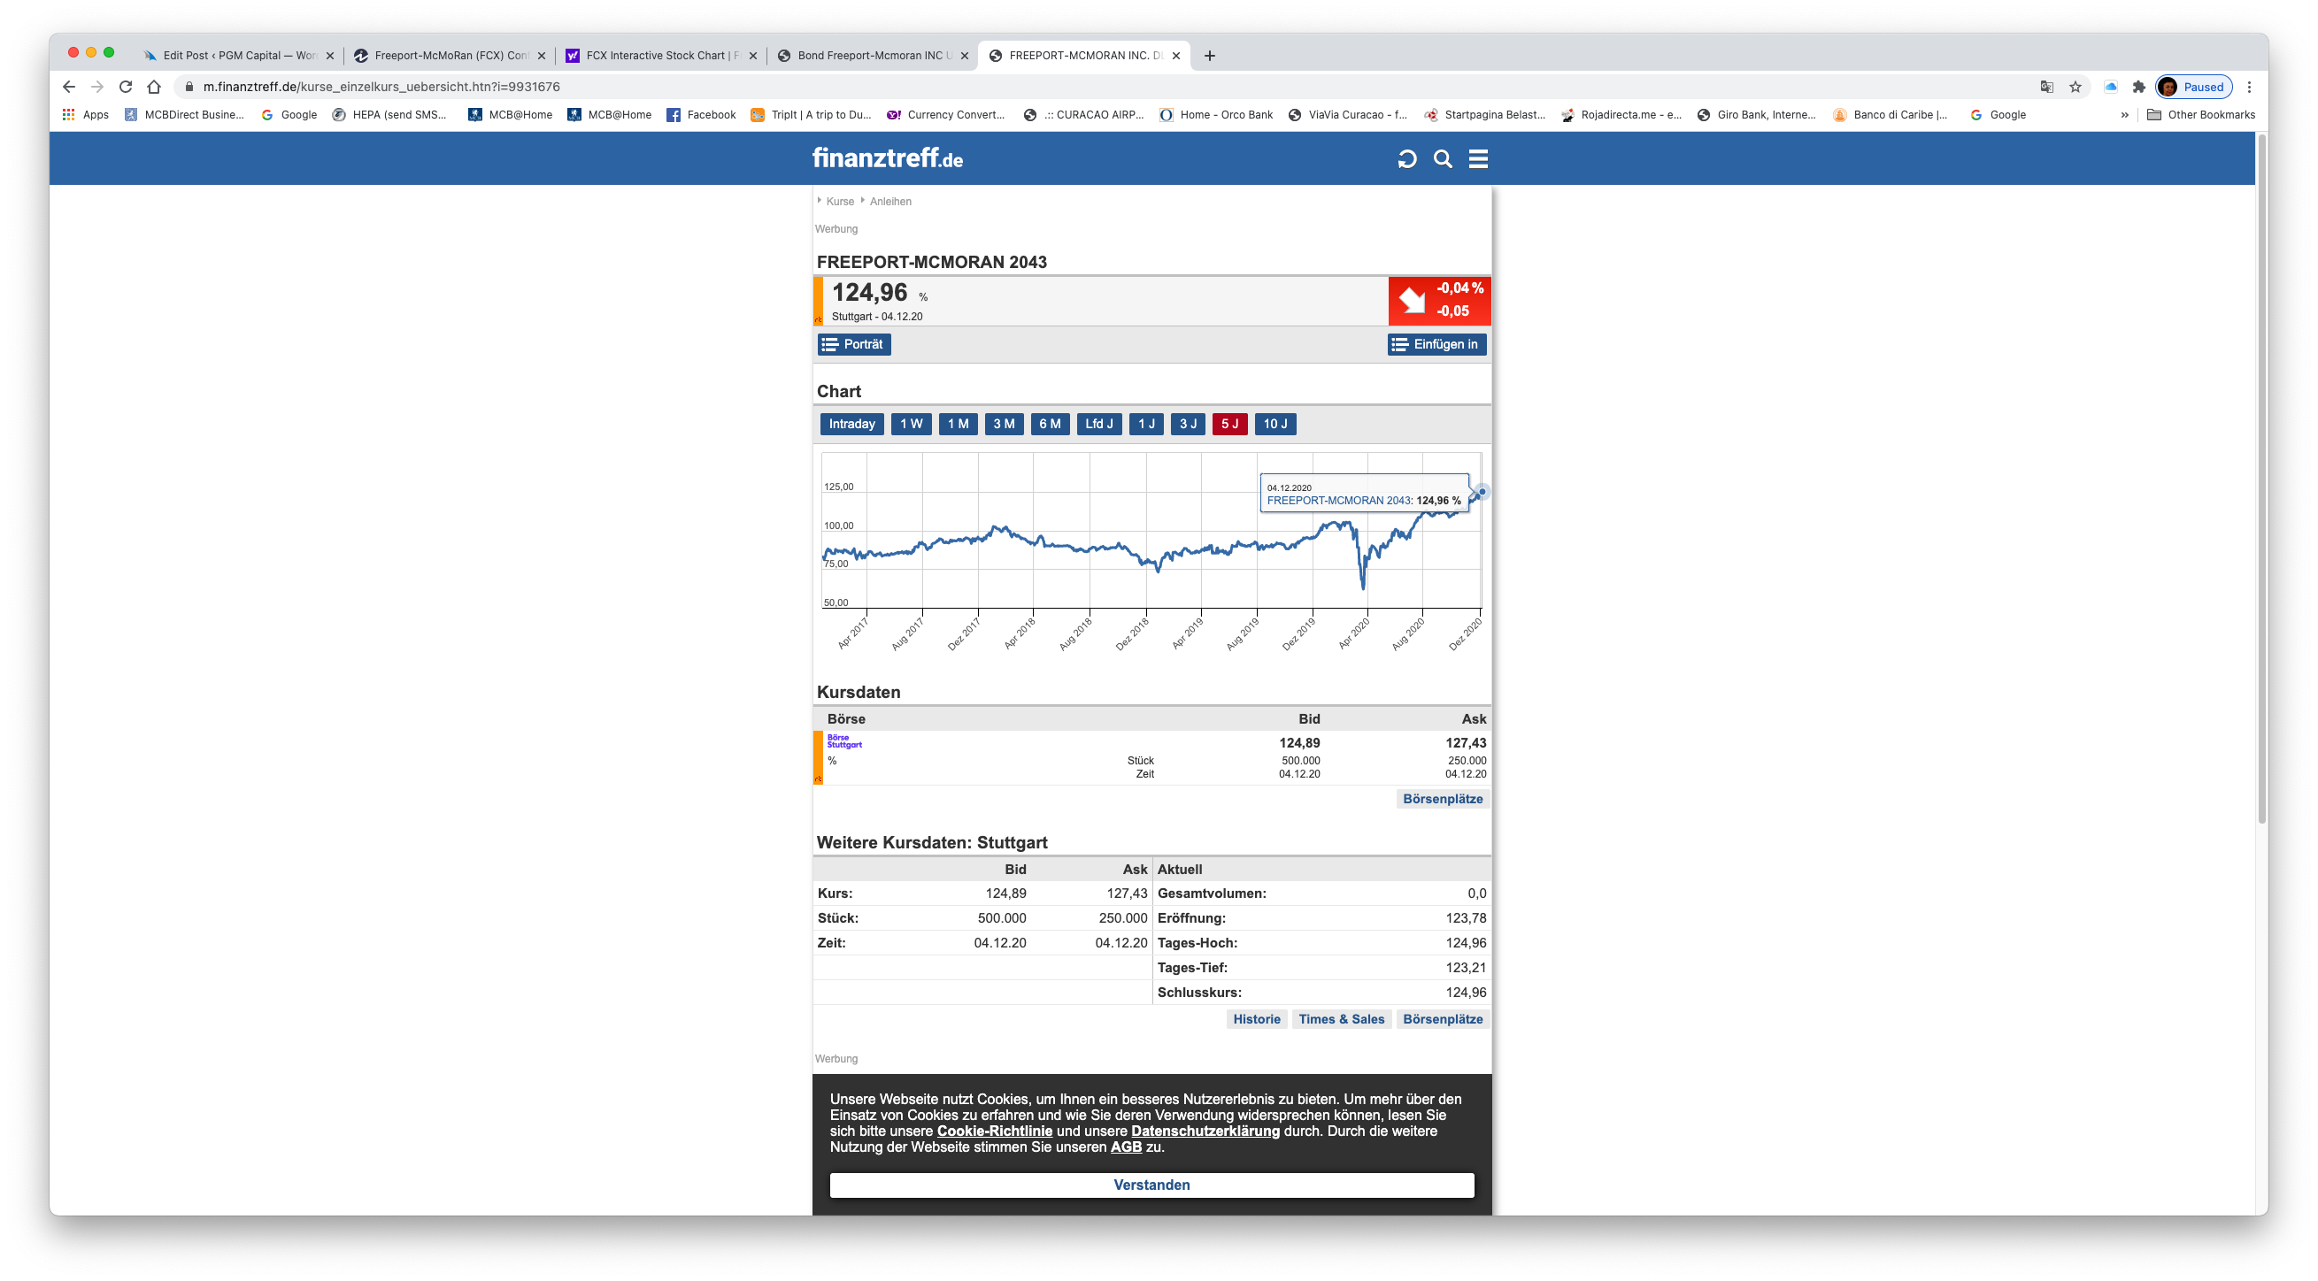
Task: Open TripIt bookmark
Action: (811, 114)
